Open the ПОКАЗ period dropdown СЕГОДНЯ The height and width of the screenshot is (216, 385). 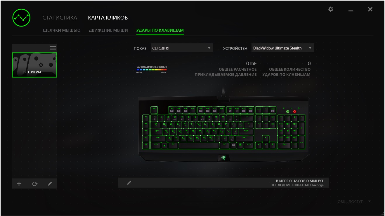182,48
